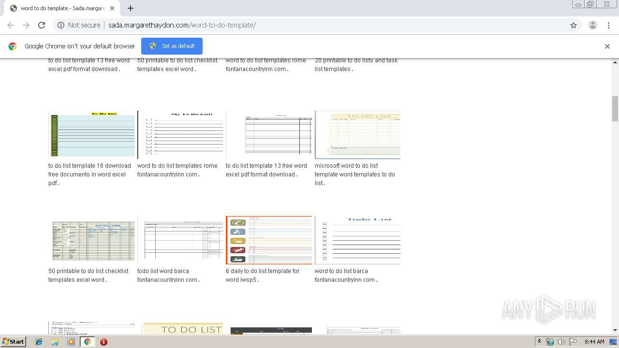The image size is (619, 348).
Task: Open the 'todo list word barca fontanacountryinn com' caption
Action: pos(169,275)
